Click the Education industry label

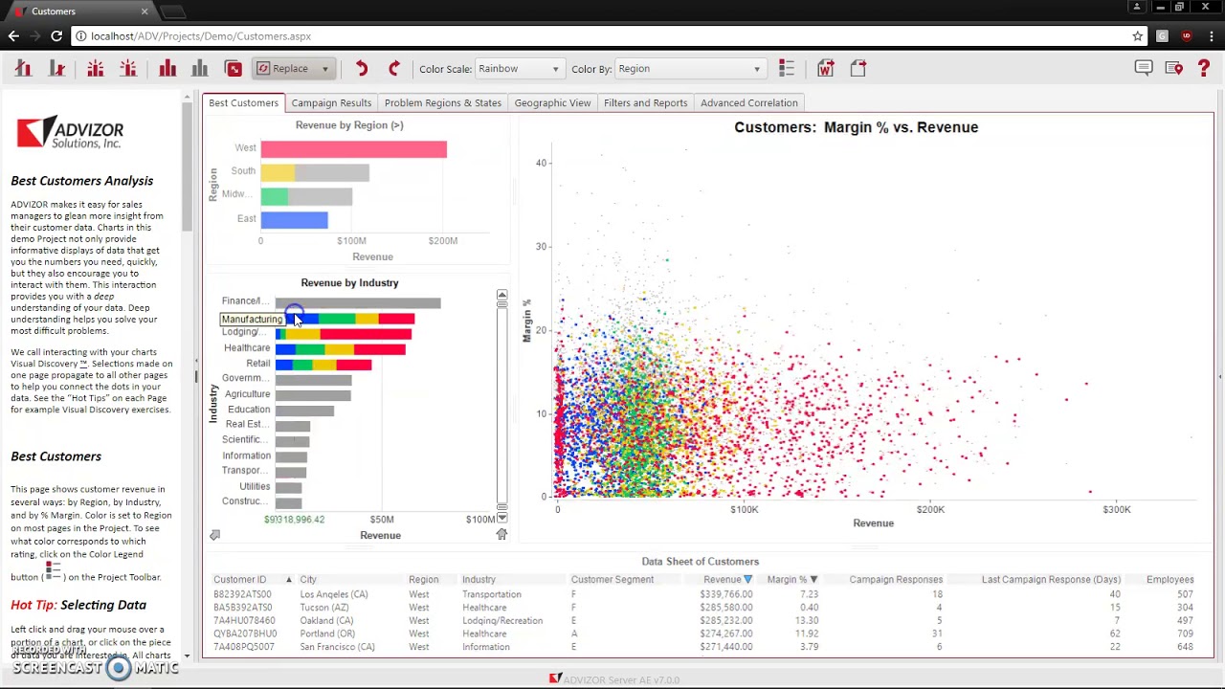249,410
